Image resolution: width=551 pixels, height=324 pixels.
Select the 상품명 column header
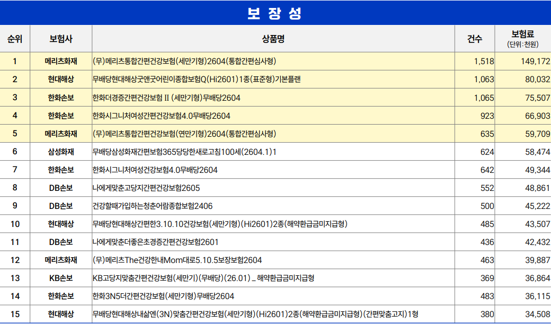pyautogui.click(x=273, y=39)
